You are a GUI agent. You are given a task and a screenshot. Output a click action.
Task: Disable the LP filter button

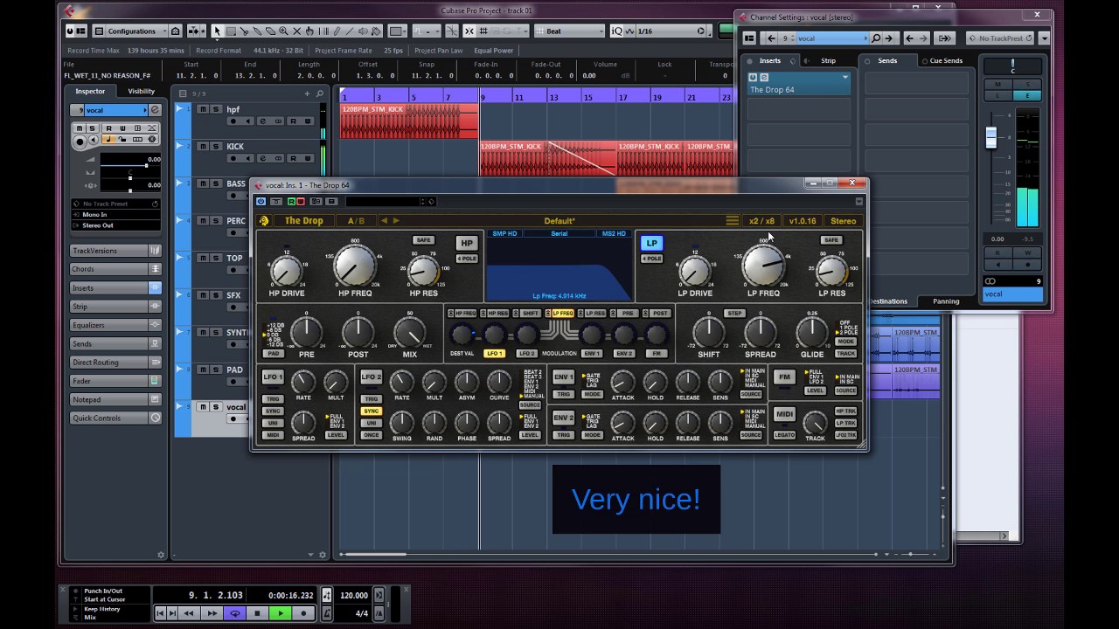651,243
